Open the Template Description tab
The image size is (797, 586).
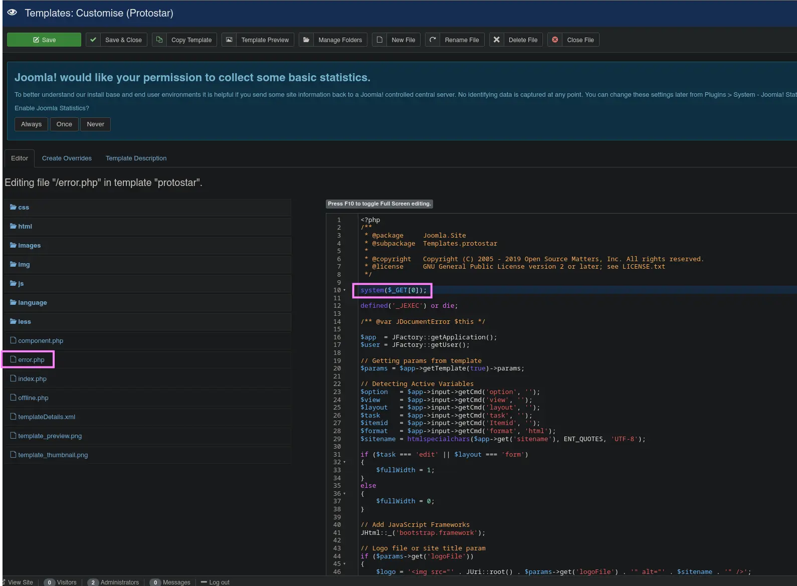click(x=136, y=158)
